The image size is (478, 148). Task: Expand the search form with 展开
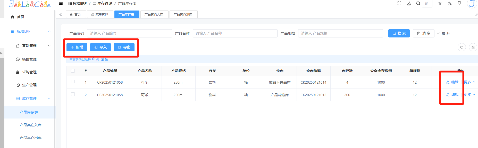443,33
